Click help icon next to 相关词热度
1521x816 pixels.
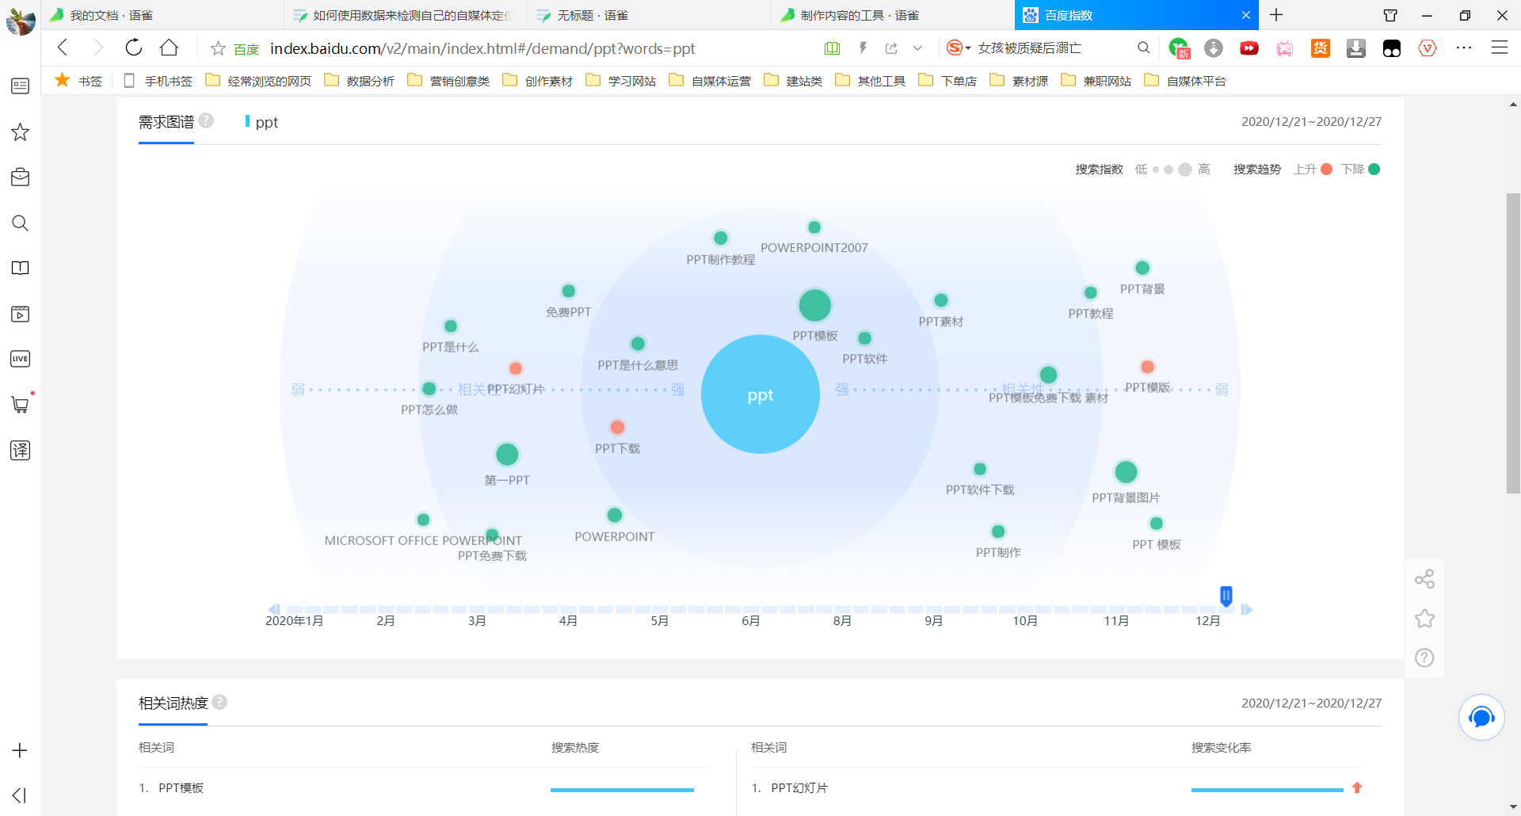coord(219,702)
